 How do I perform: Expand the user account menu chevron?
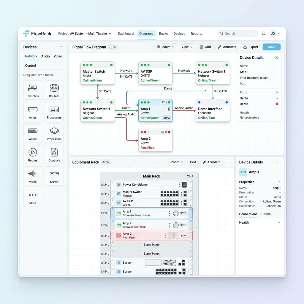pos(279,34)
